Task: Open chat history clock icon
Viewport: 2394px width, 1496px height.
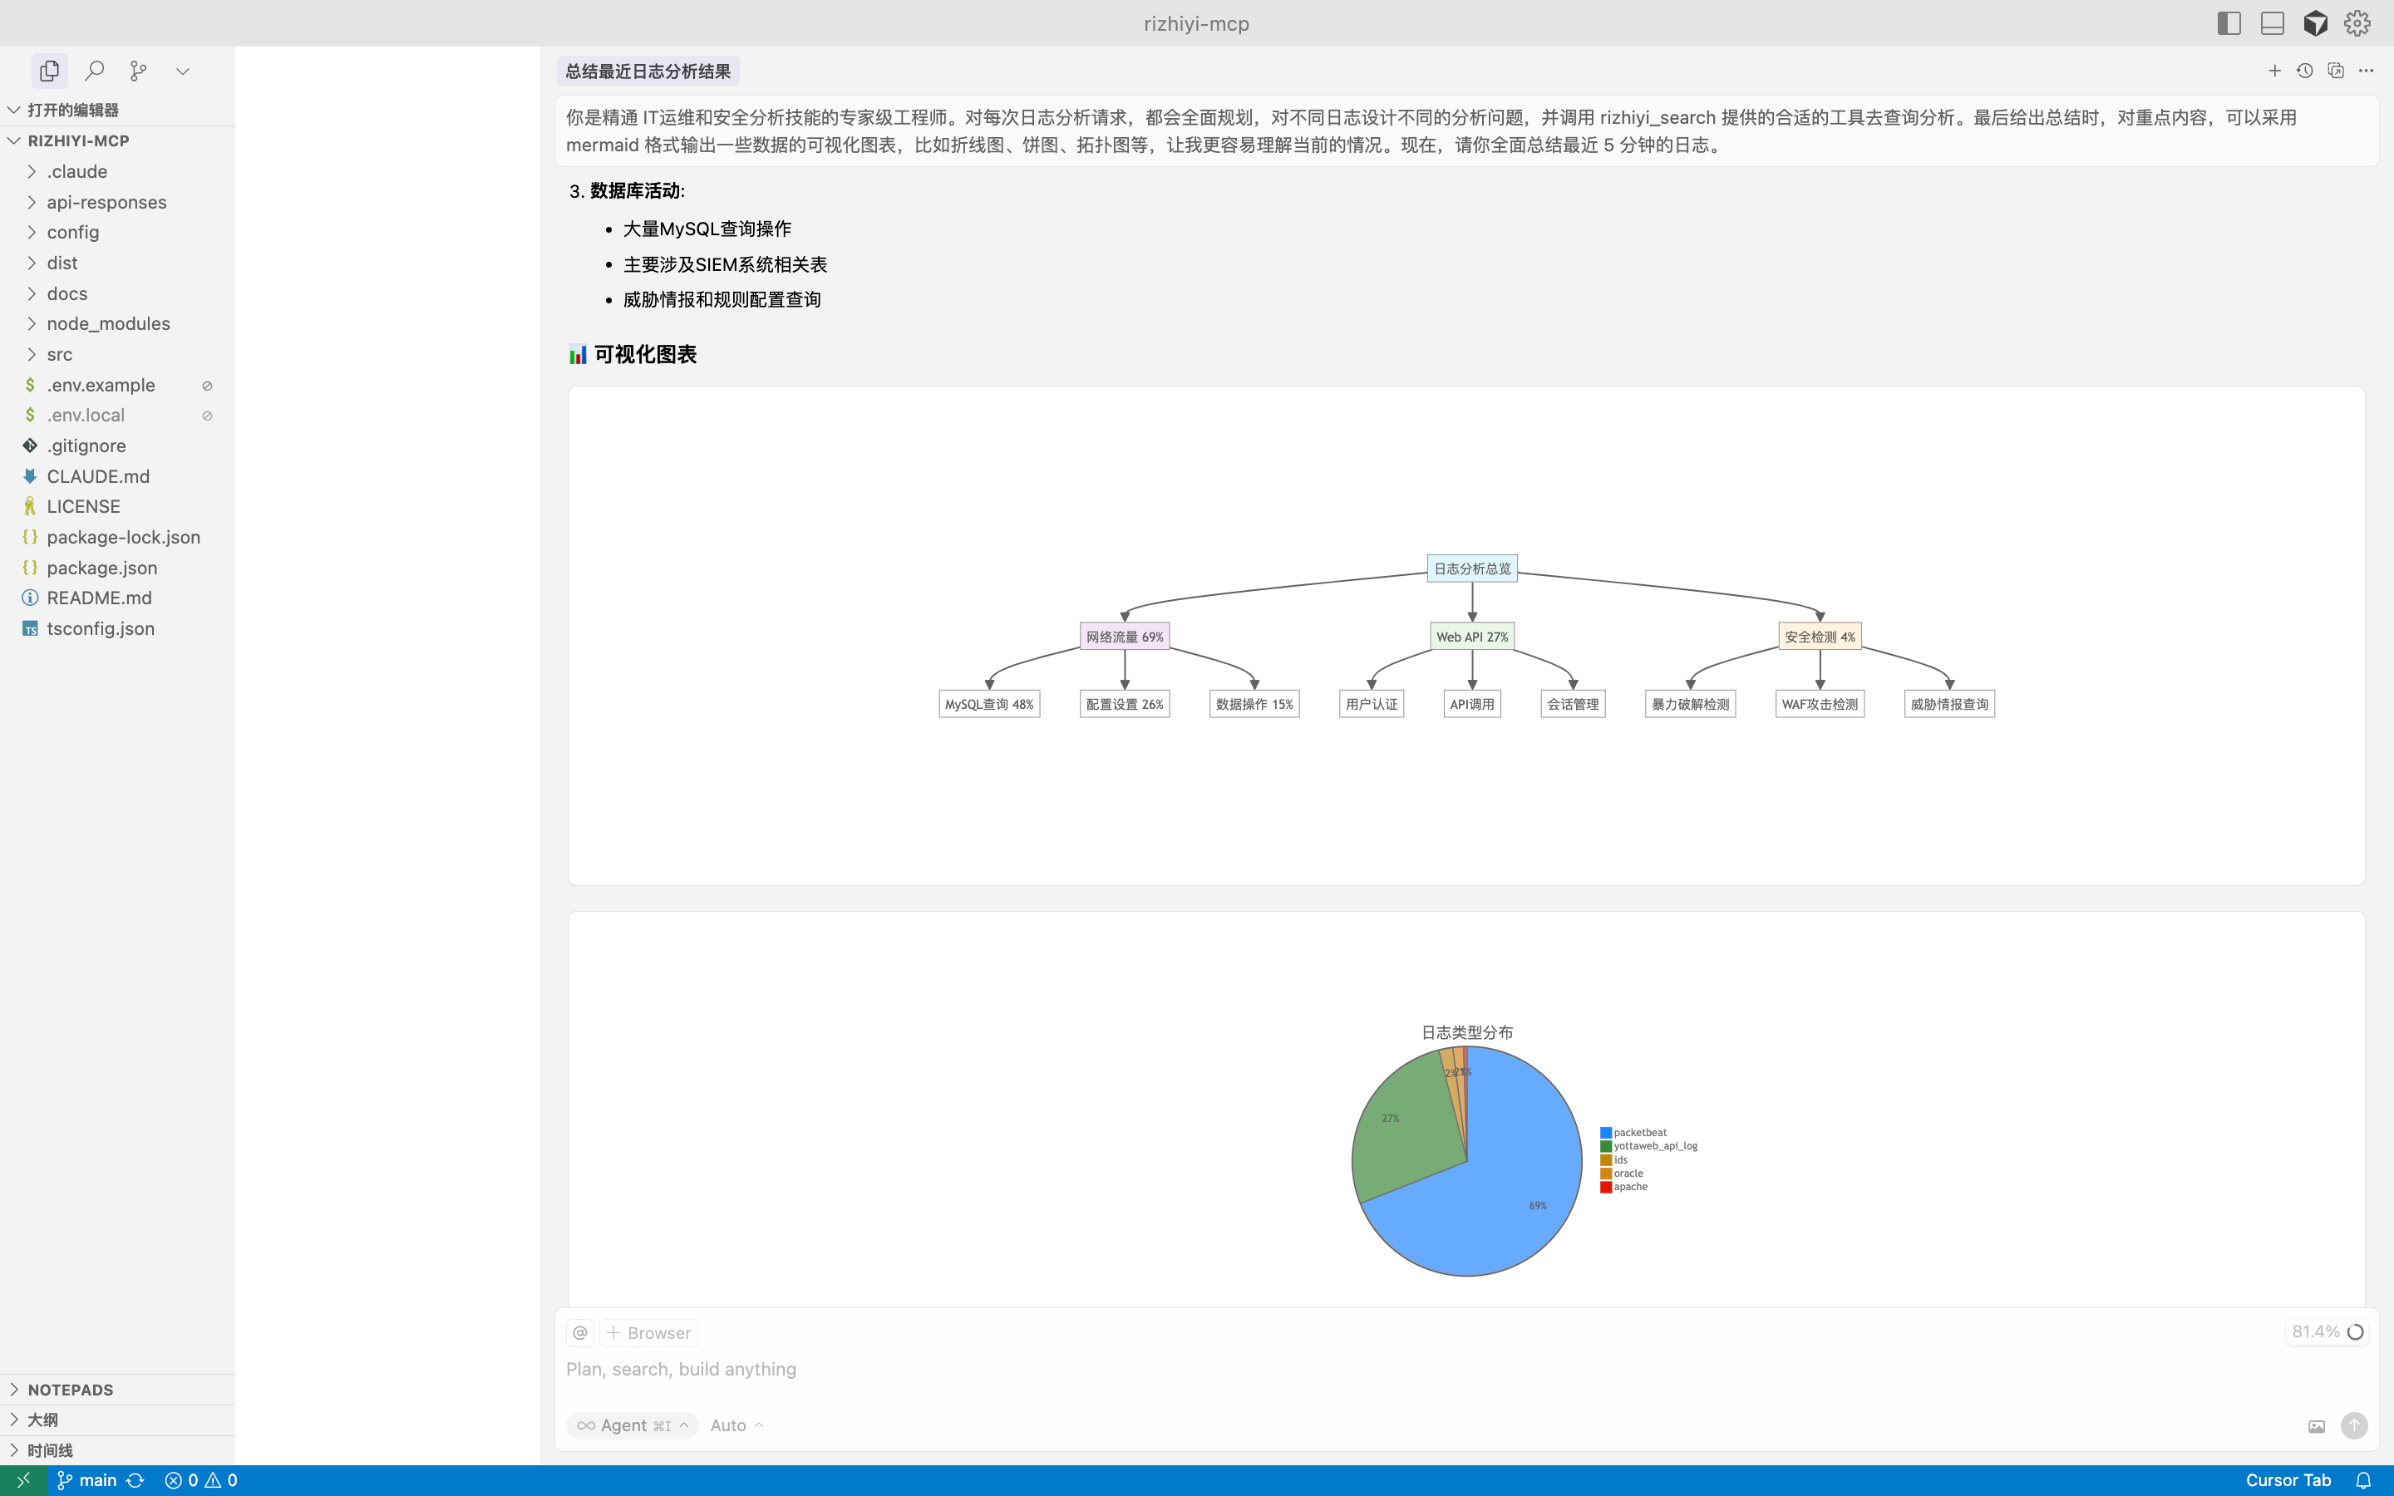Action: 2304,71
